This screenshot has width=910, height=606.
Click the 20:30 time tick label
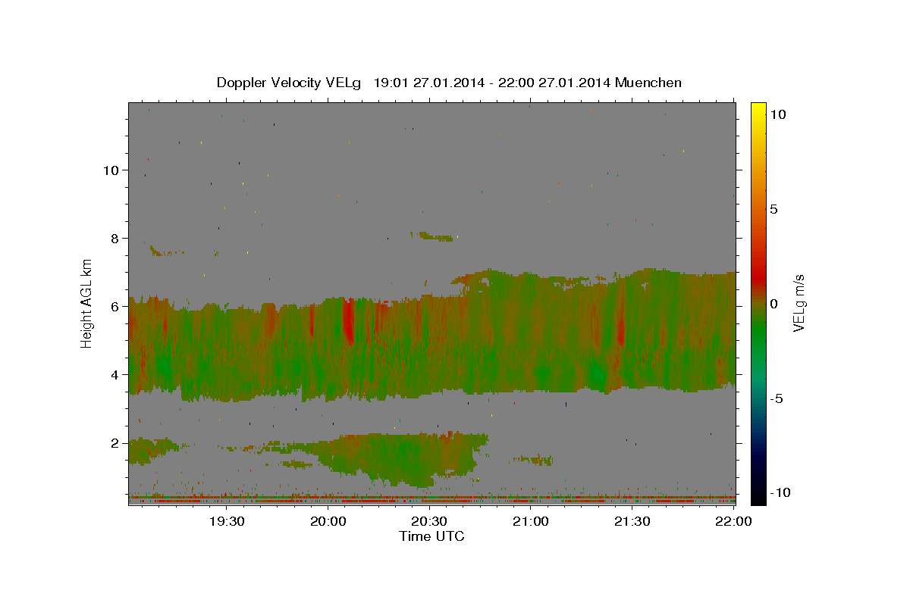coord(429,521)
